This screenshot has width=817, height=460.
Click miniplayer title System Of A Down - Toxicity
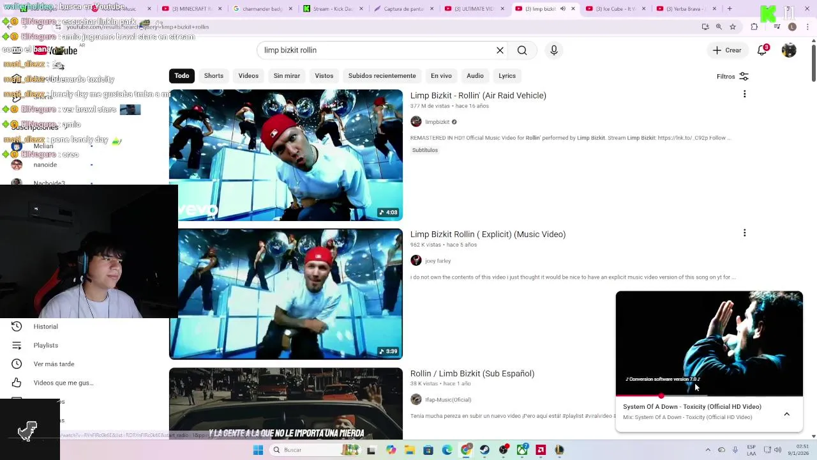tap(692, 407)
